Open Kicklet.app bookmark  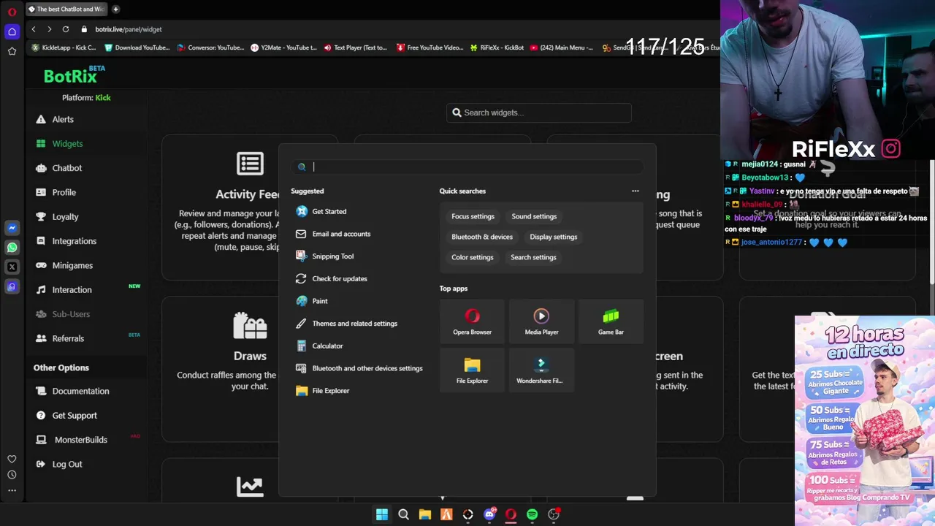pos(64,47)
